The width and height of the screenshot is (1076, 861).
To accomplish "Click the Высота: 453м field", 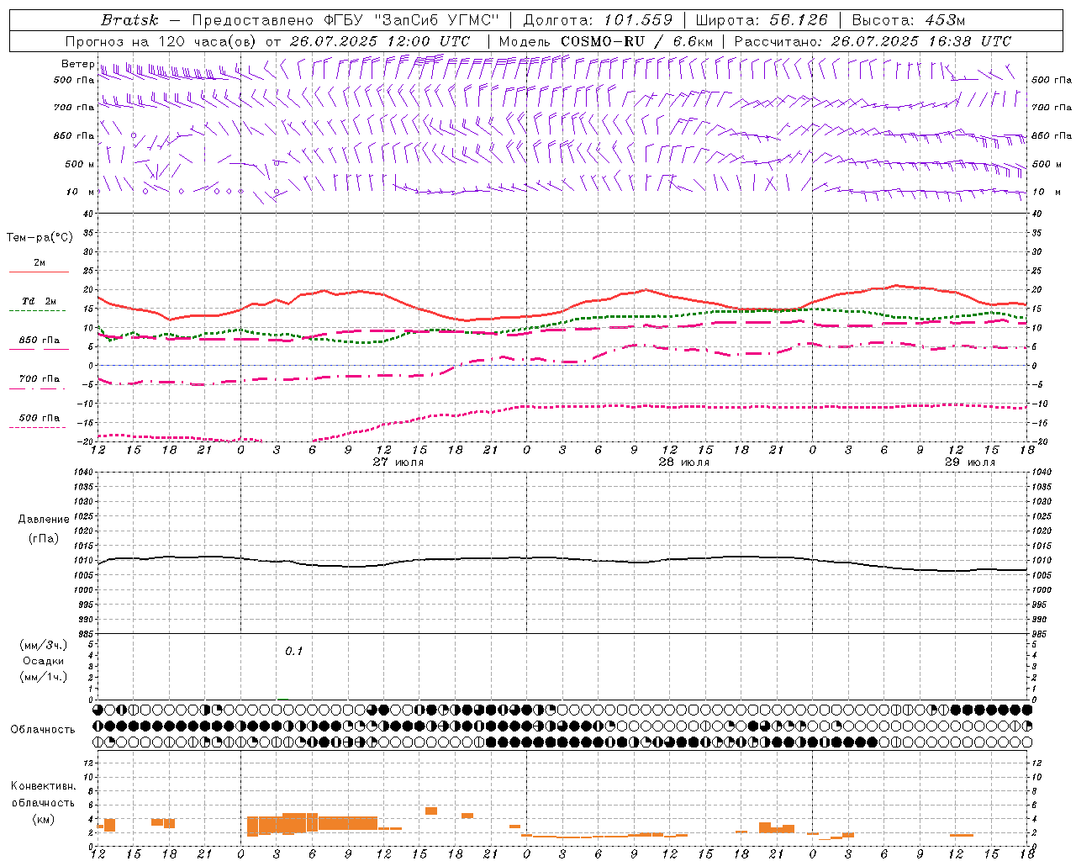I will point(908,20).
